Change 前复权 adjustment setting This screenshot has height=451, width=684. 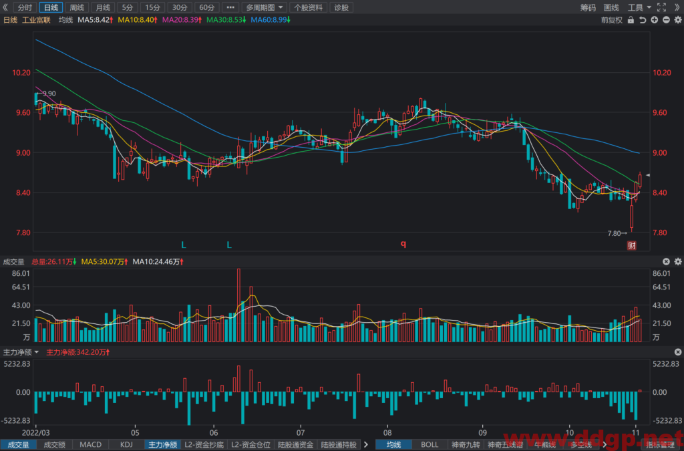(x=612, y=19)
